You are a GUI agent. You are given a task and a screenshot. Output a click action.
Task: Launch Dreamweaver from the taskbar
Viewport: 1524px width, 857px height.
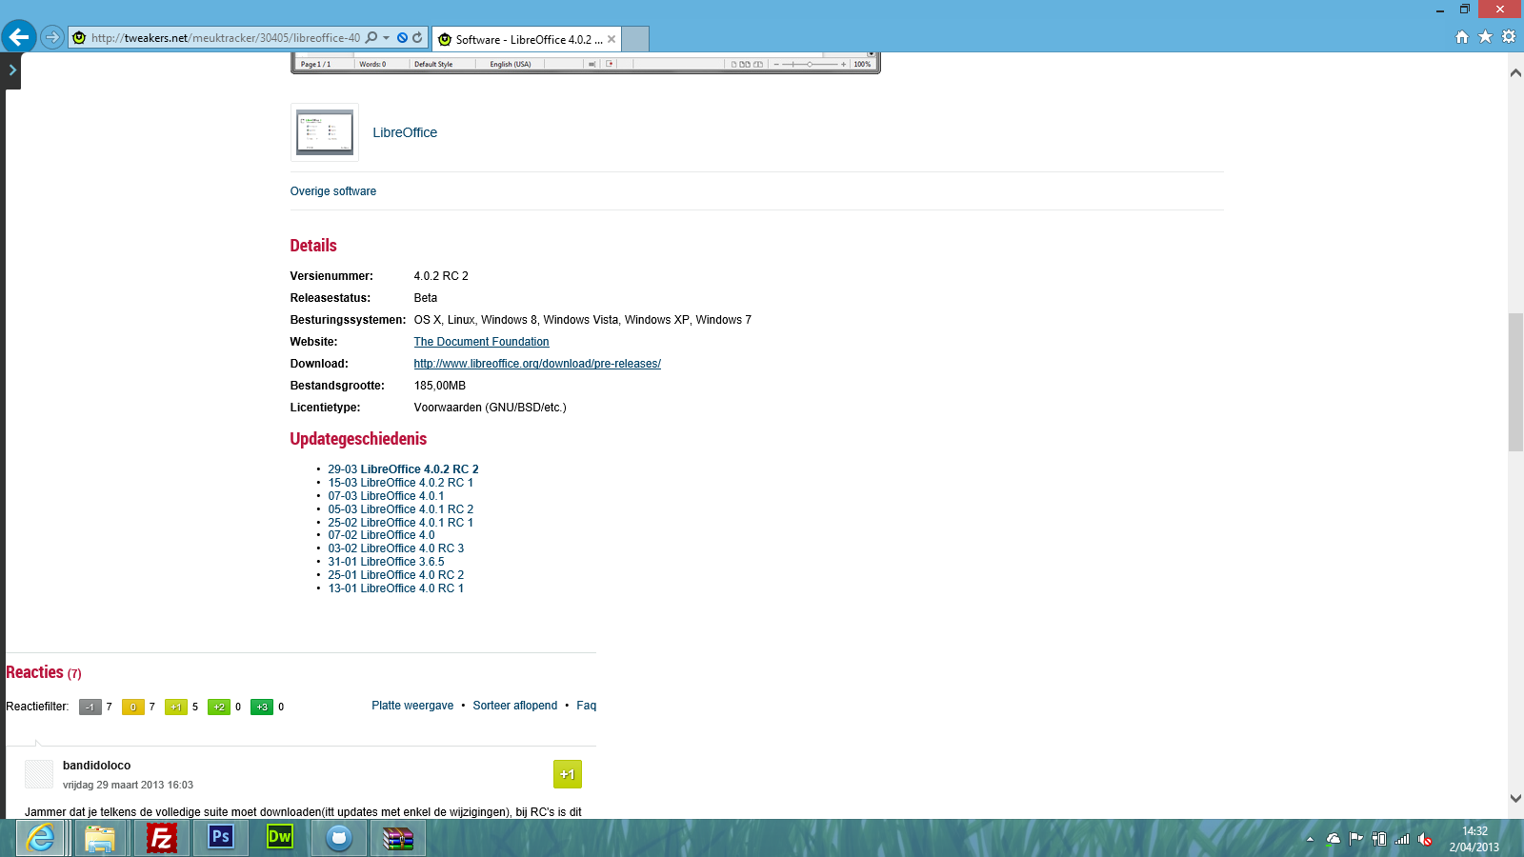tap(280, 838)
